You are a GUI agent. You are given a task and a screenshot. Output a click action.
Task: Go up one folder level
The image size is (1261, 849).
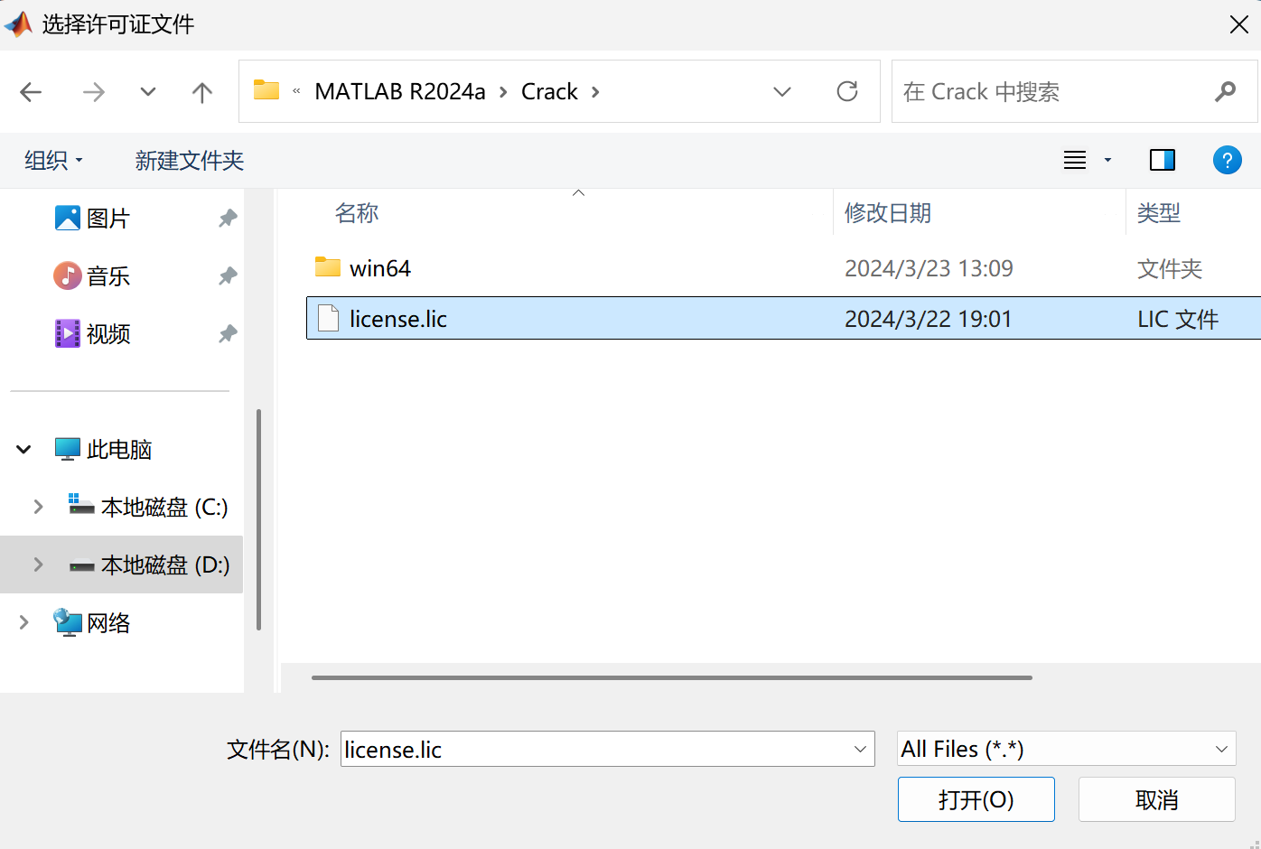[201, 91]
